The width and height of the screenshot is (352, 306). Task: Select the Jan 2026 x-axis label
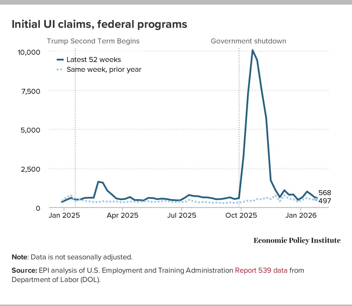[301, 215]
